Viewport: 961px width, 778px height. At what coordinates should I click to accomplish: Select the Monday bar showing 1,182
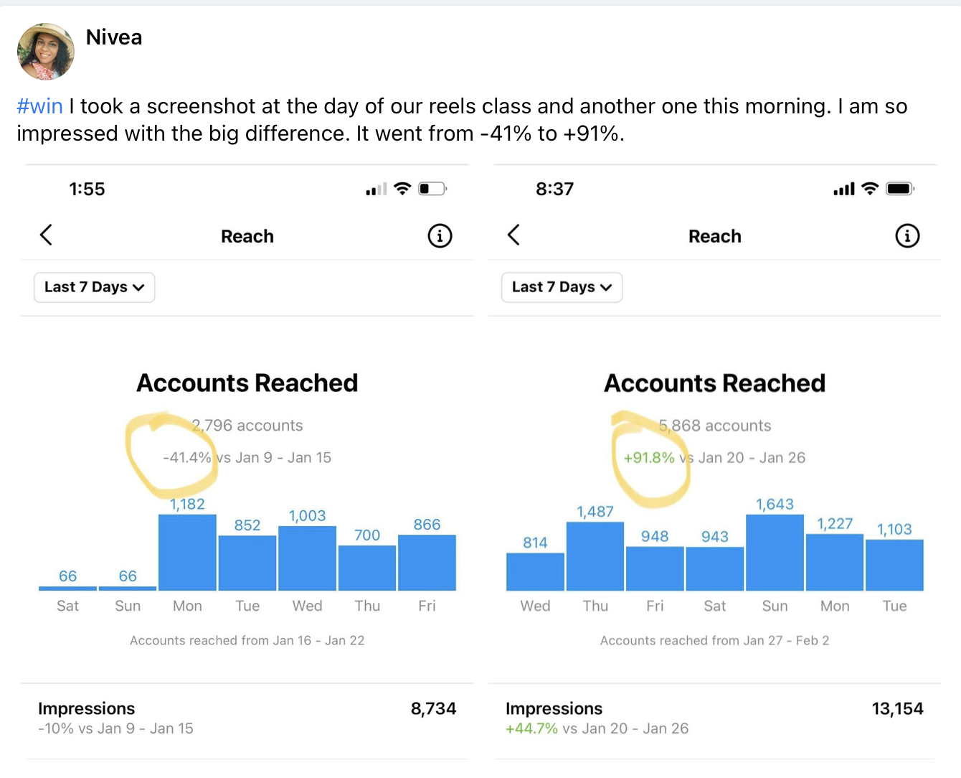pos(187,553)
